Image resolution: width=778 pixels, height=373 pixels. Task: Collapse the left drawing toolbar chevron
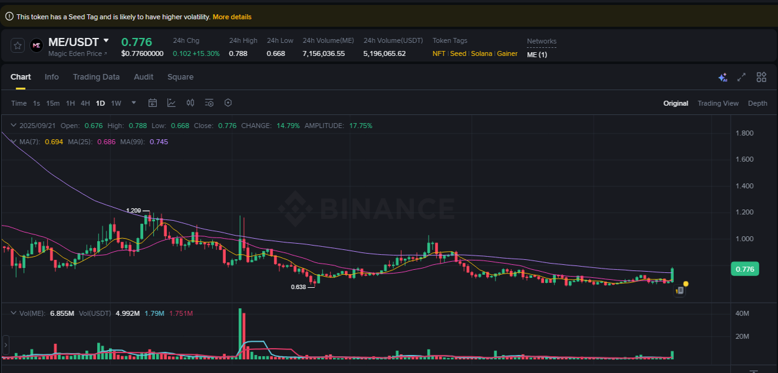point(6,344)
